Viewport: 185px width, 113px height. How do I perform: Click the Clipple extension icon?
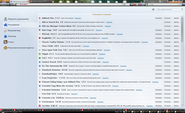[40, 54]
